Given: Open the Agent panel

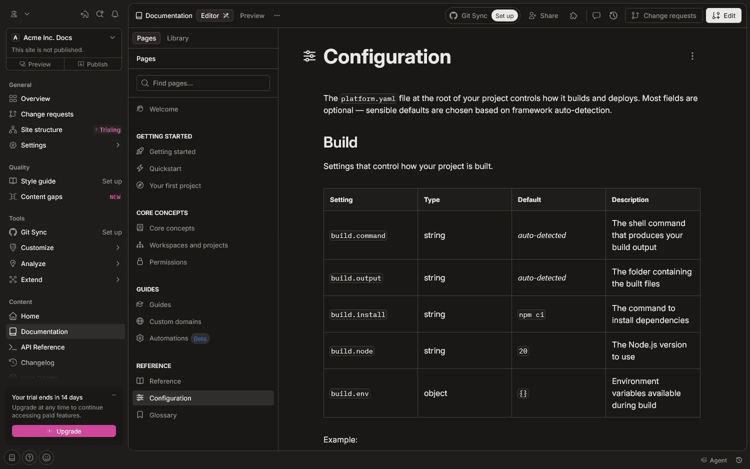Looking at the screenshot, I should (x=713, y=460).
